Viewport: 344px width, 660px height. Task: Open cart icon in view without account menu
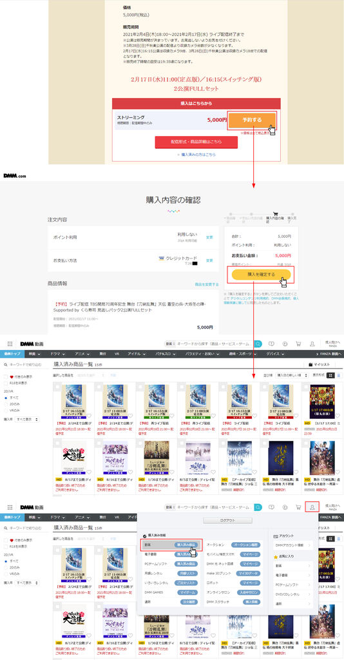[x=298, y=344]
